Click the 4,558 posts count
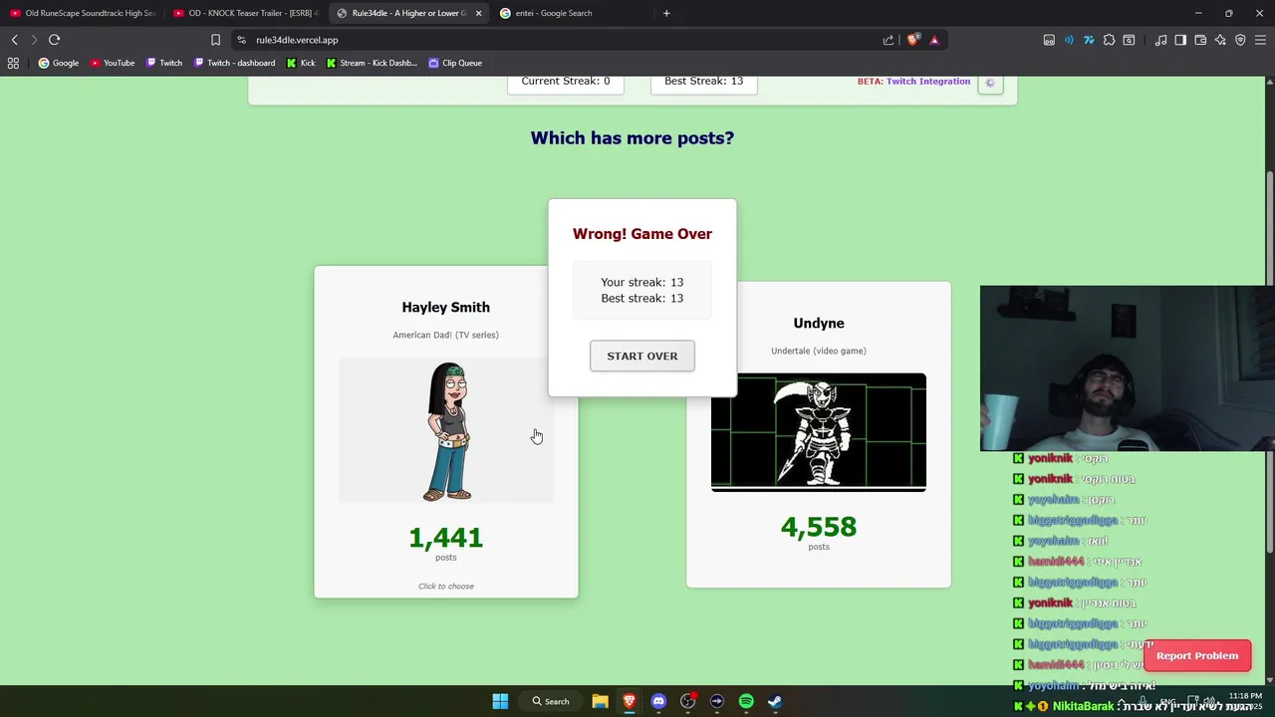1275x717 pixels. 819,527
